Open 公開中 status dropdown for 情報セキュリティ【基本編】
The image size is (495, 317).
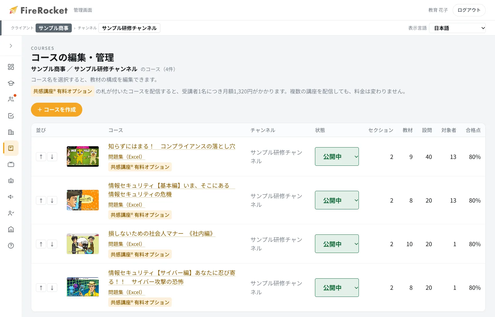337,200
